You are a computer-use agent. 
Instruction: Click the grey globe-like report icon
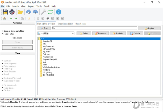tap(48, 18)
